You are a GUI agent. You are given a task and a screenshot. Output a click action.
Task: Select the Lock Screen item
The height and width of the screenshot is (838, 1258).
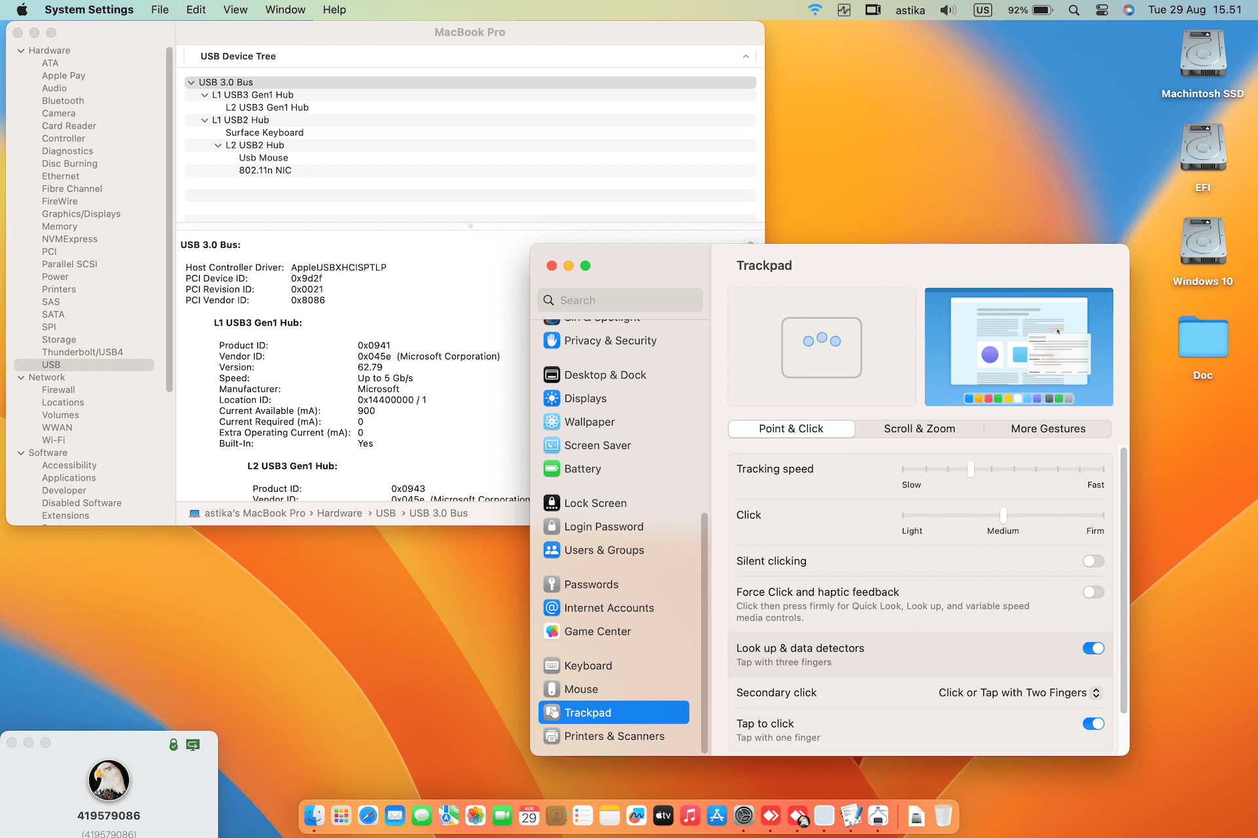595,503
